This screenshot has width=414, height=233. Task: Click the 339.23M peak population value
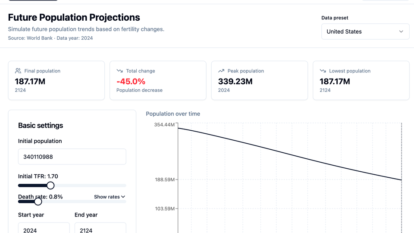point(235,82)
